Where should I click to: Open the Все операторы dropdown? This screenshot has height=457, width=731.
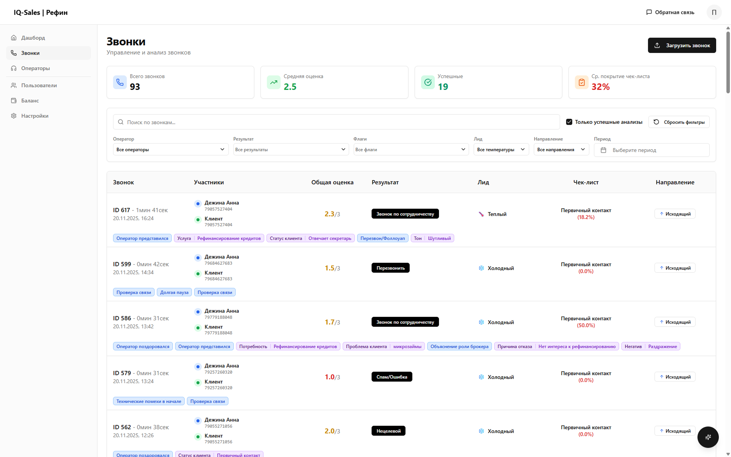click(171, 149)
